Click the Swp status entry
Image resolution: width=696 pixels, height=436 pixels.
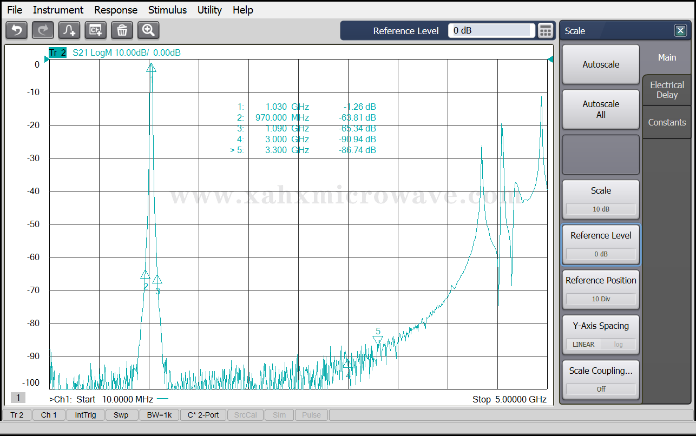[x=121, y=415]
